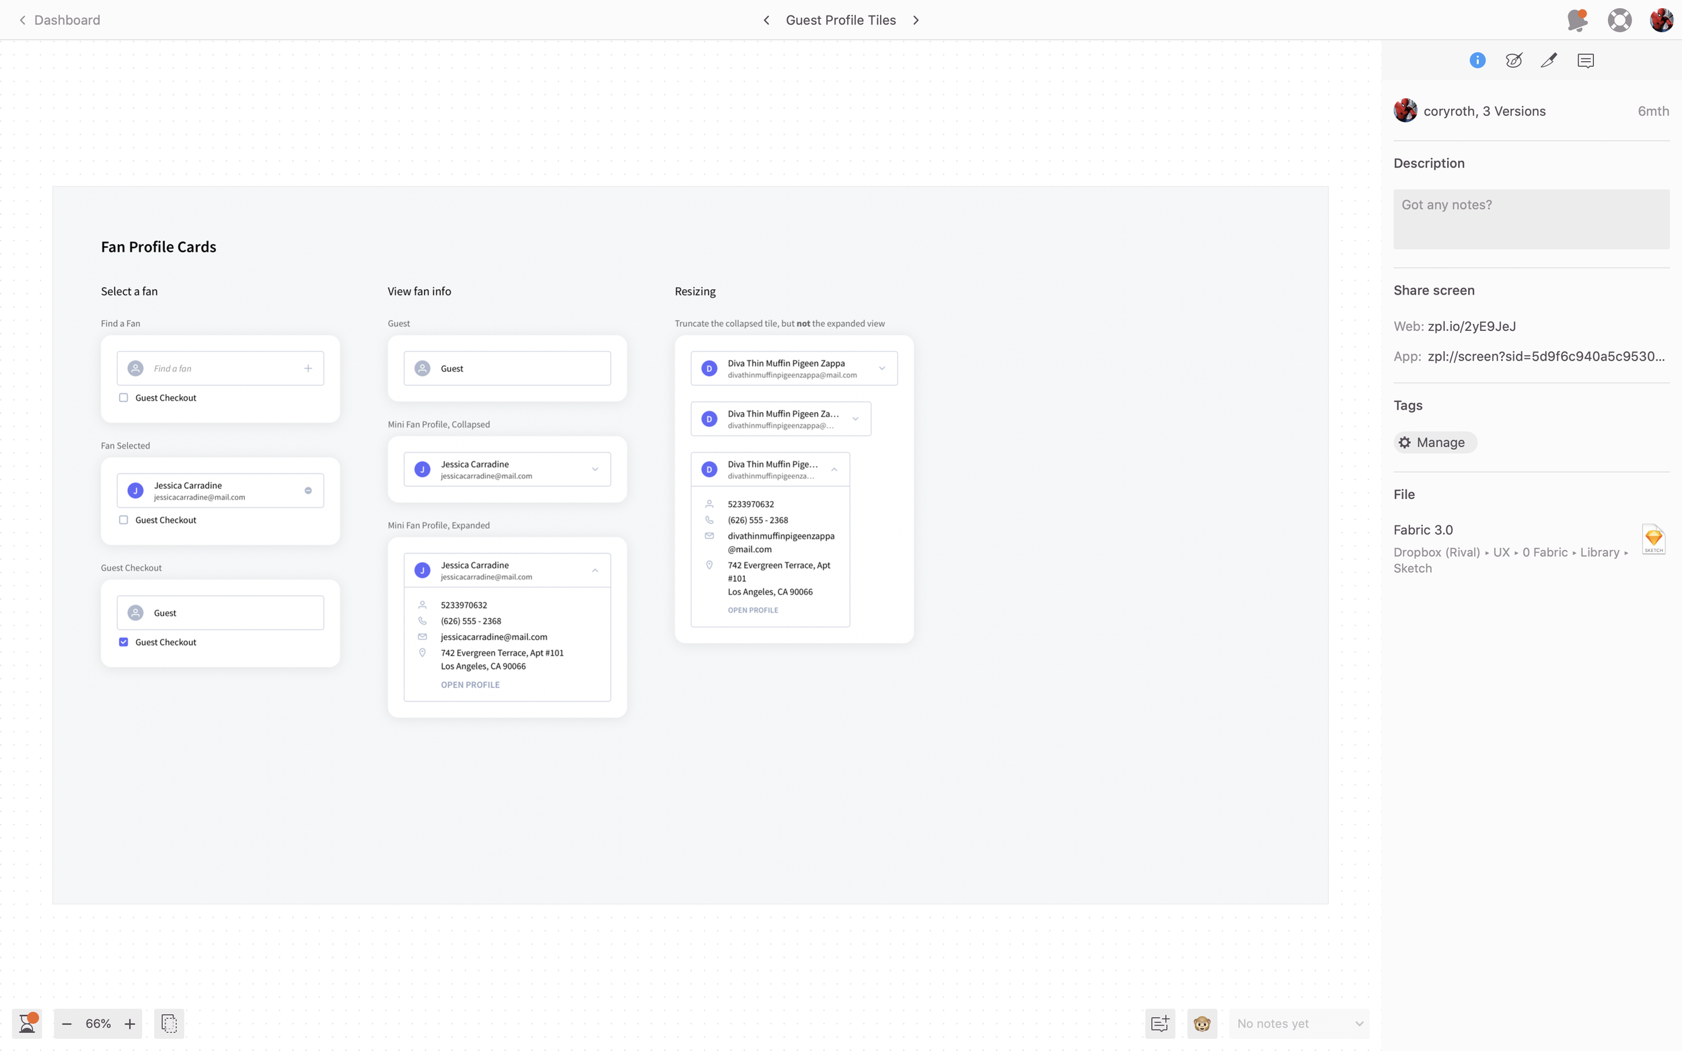Uncheck the checked Guest Checkout box
The image size is (1682, 1051).
click(x=124, y=642)
